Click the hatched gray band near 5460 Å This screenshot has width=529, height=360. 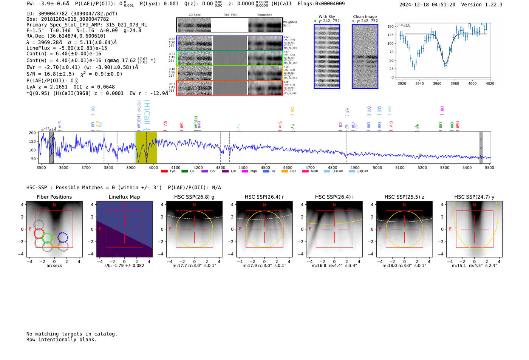click(481, 147)
